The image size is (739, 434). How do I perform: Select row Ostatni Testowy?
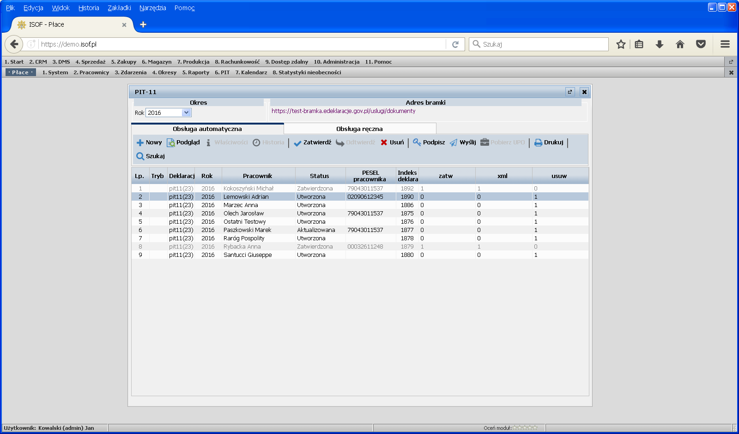click(360, 222)
